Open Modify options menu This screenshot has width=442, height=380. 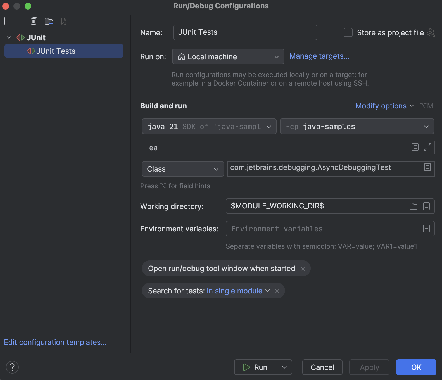point(384,106)
